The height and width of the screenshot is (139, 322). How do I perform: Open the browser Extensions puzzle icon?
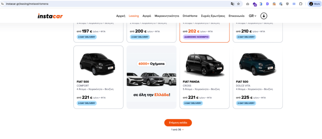click(301, 4)
